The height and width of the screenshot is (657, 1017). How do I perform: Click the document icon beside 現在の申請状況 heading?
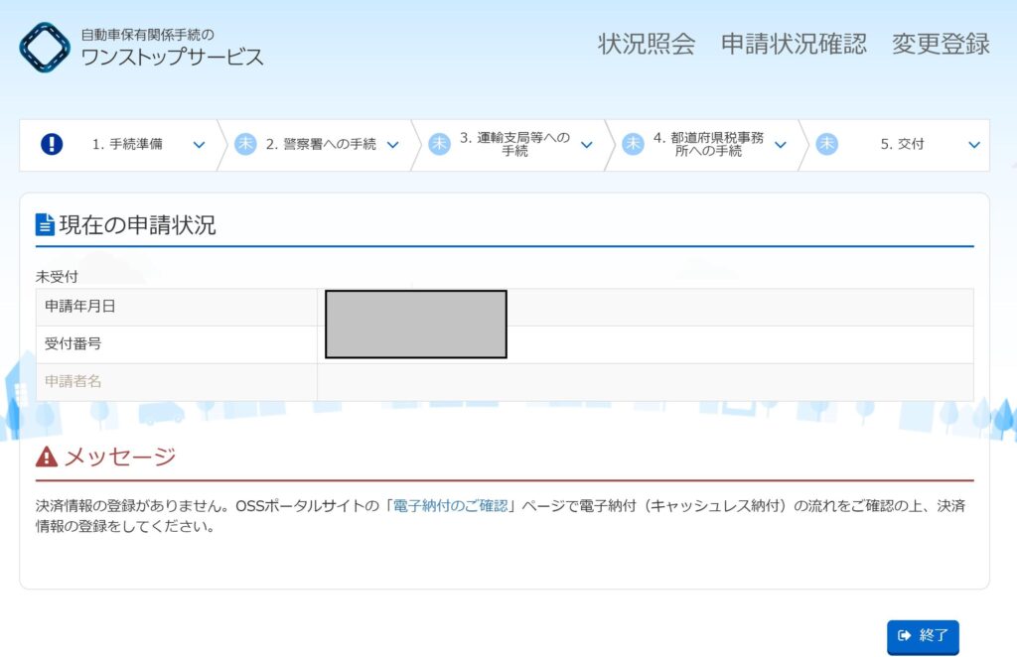[43, 224]
